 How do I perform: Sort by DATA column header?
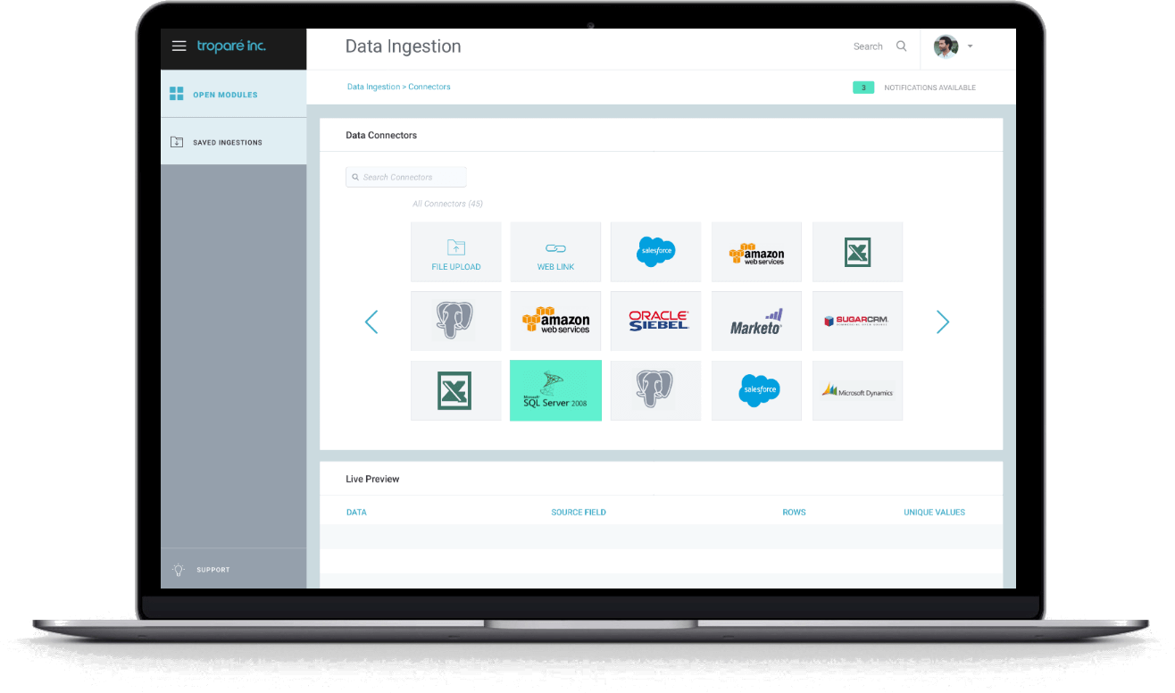pos(356,512)
